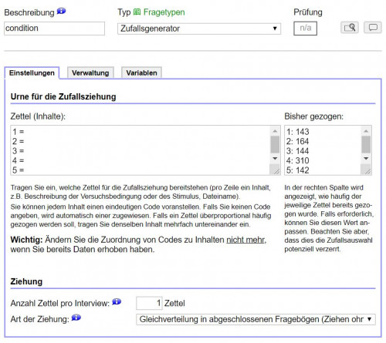This screenshot has height=343, width=386.
Task: Click the Anzahl Zettel number field
Action: [x=149, y=303]
